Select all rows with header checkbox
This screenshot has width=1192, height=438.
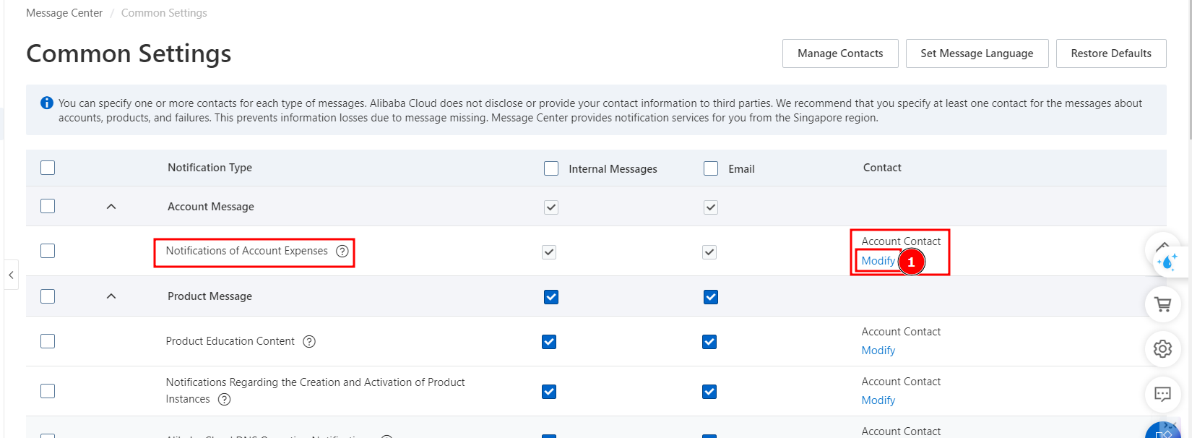pos(48,168)
